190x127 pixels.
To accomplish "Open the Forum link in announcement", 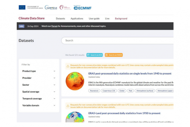I will (x=54, y=26).
